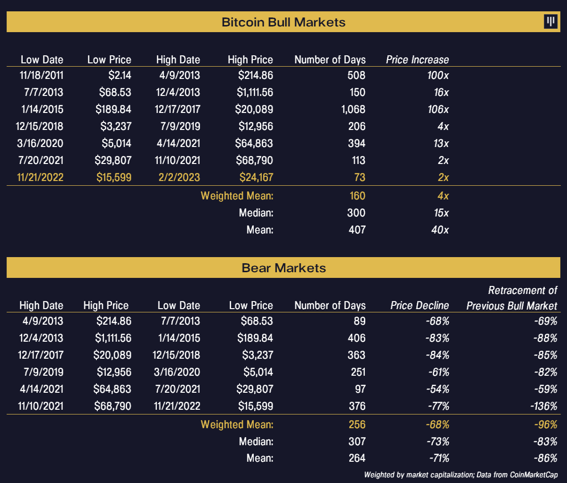
Task: Select the bull market Median 15x value
Action: point(441,213)
